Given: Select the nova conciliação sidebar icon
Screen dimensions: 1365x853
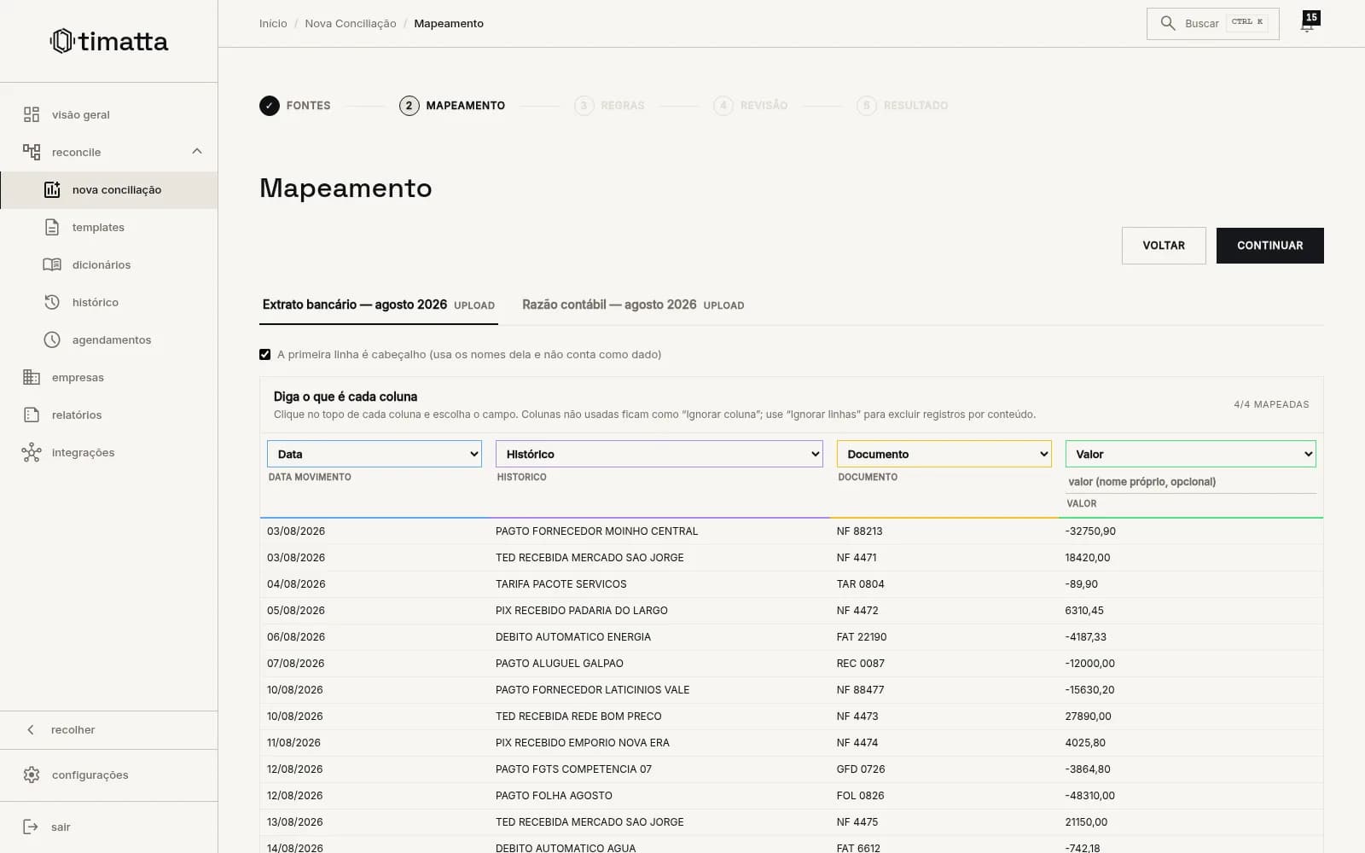Looking at the screenshot, I should click(x=52, y=189).
